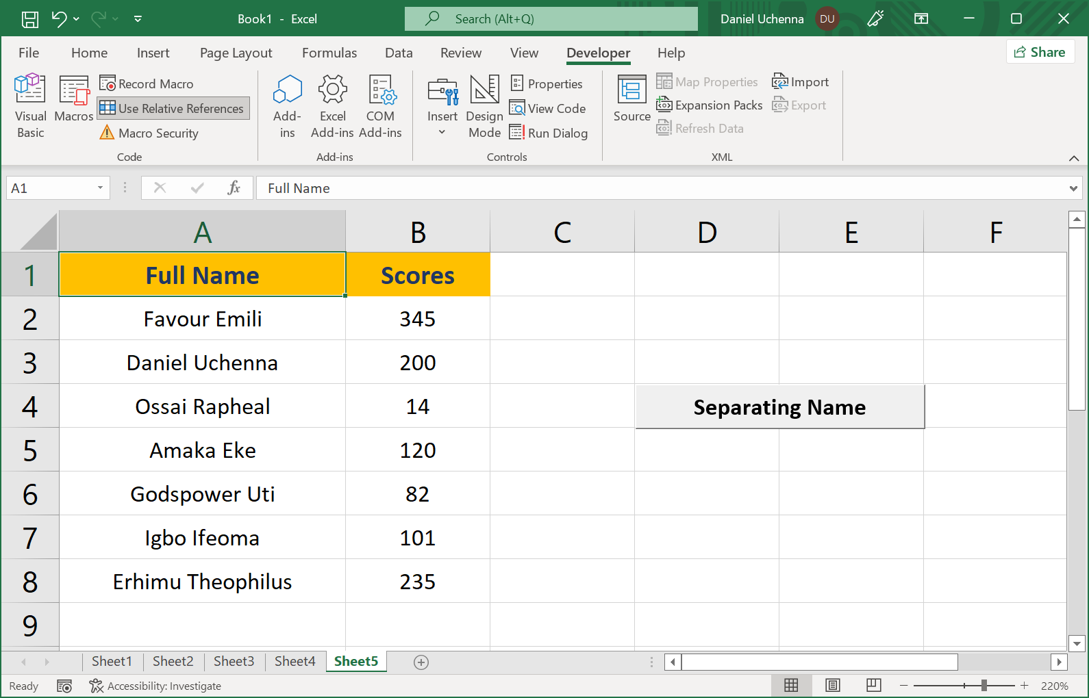Start Record Macro

(147, 83)
